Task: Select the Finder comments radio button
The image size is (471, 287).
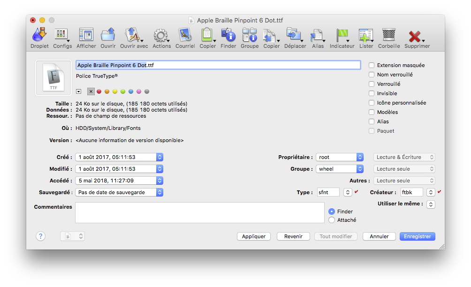Action: point(332,211)
